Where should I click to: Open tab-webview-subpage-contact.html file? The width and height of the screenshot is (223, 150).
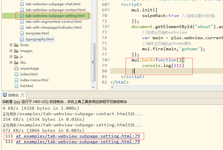coord(56,10)
